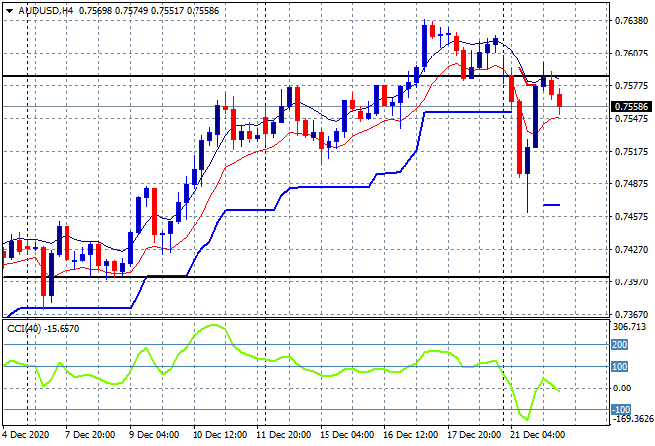Viewport: 655px width, 446px height.
Task: Click the 0.73970 price scale label
Action: (631, 282)
